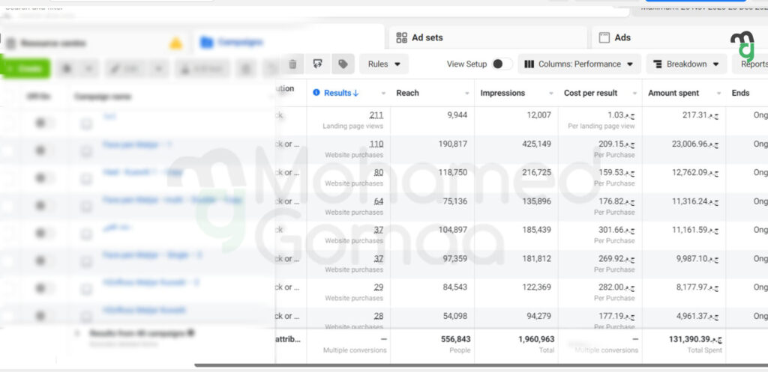Click the blue info icon beside Results
The image size is (768, 372).
click(316, 93)
